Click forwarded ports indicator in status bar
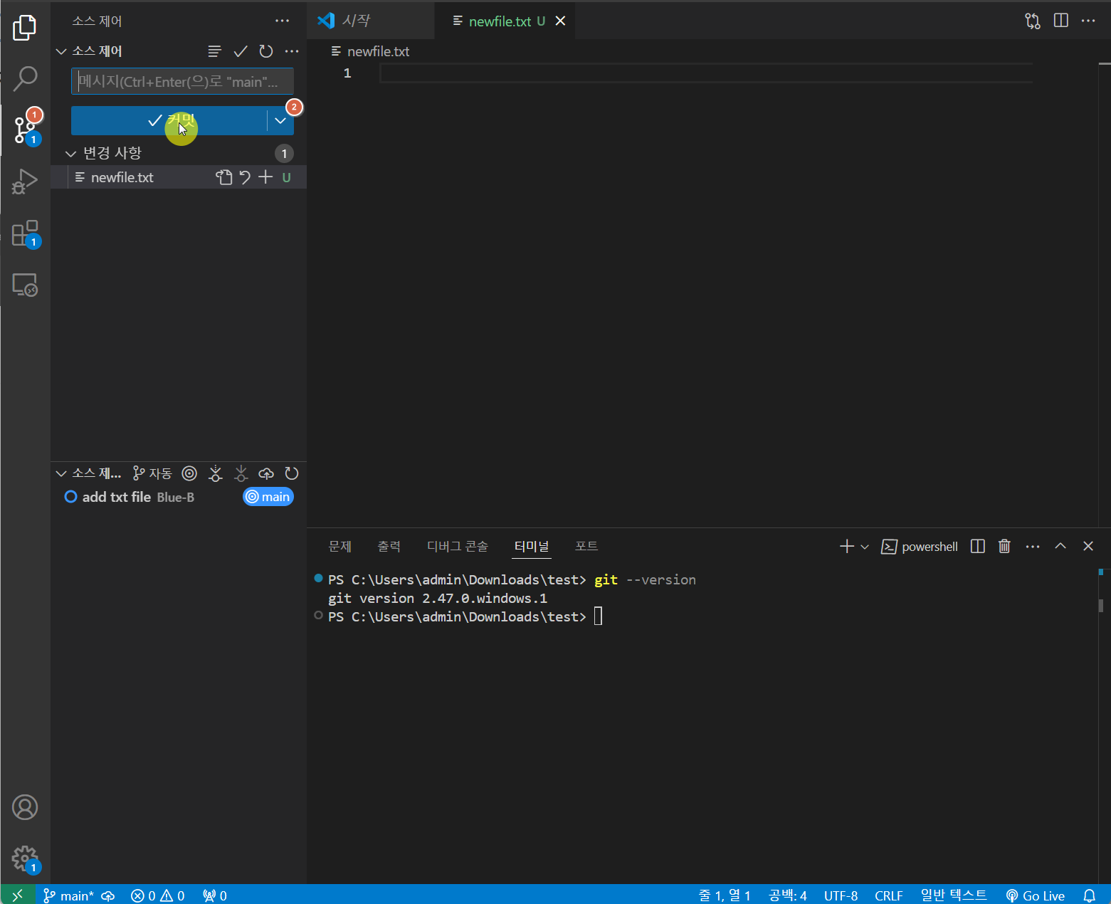1111x904 pixels. tap(215, 895)
